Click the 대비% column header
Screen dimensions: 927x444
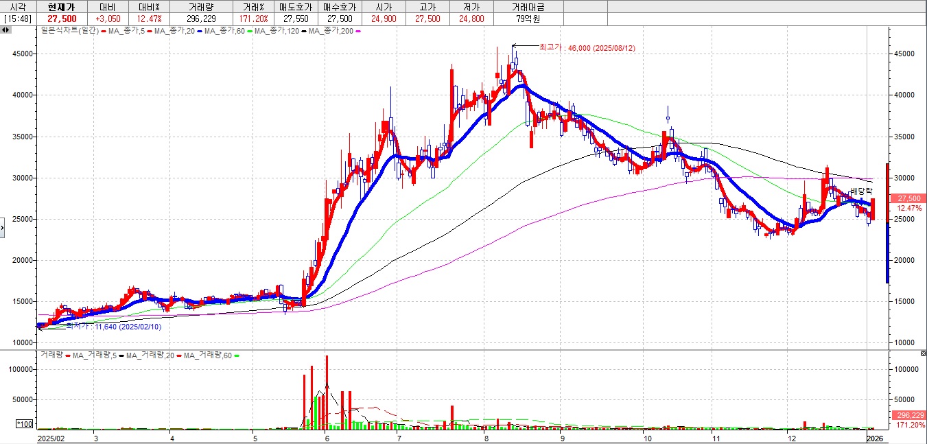[x=148, y=6]
